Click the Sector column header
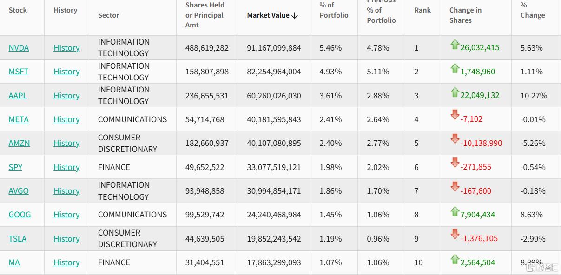The height and width of the screenshot is (275, 561). [x=109, y=15]
